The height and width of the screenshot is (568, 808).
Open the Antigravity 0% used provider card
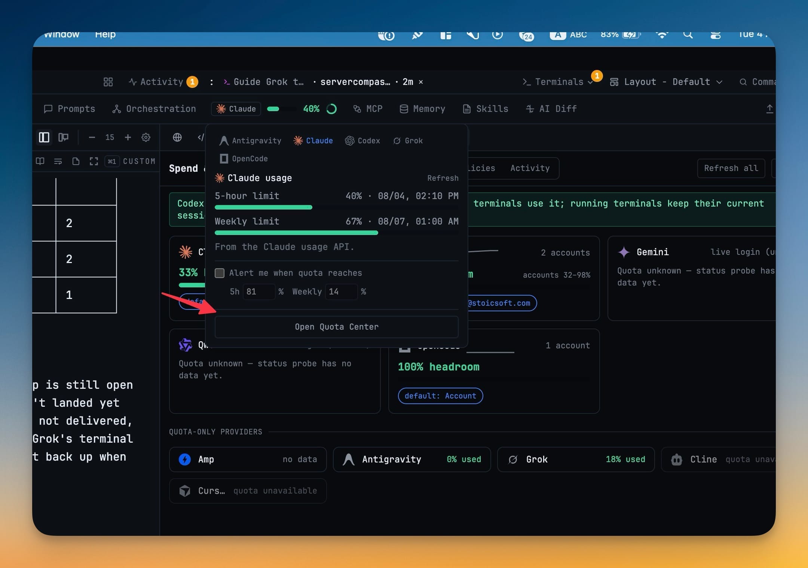coord(411,459)
